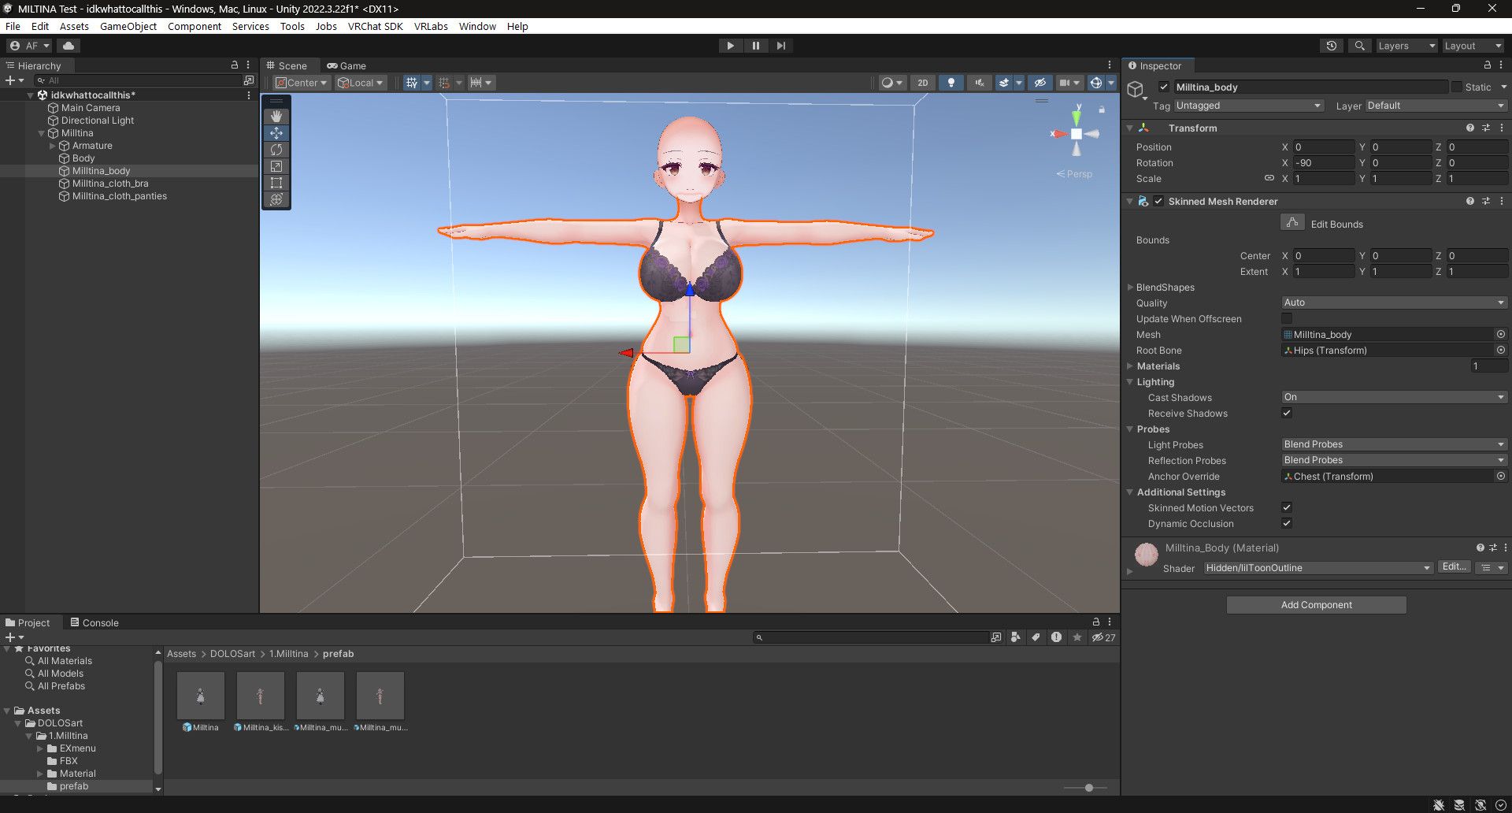This screenshot has height=813, width=1512.
Task: Open the Transform component help icon
Action: [x=1469, y=128]
